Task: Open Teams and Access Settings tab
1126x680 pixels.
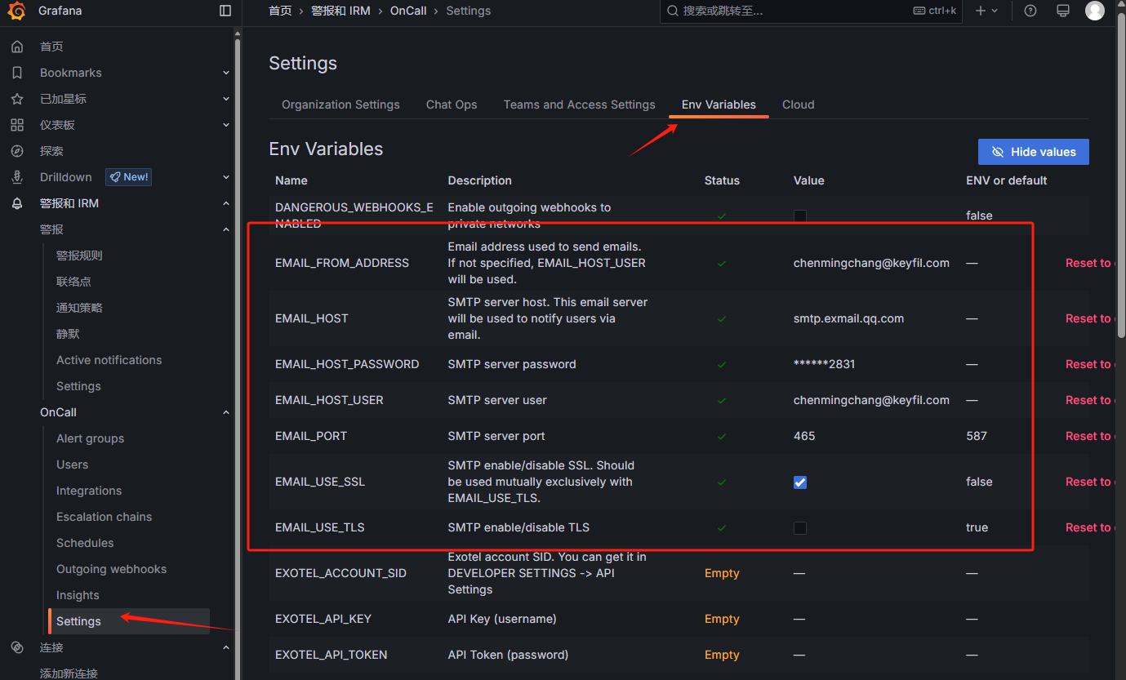Action: pos(580,104)
